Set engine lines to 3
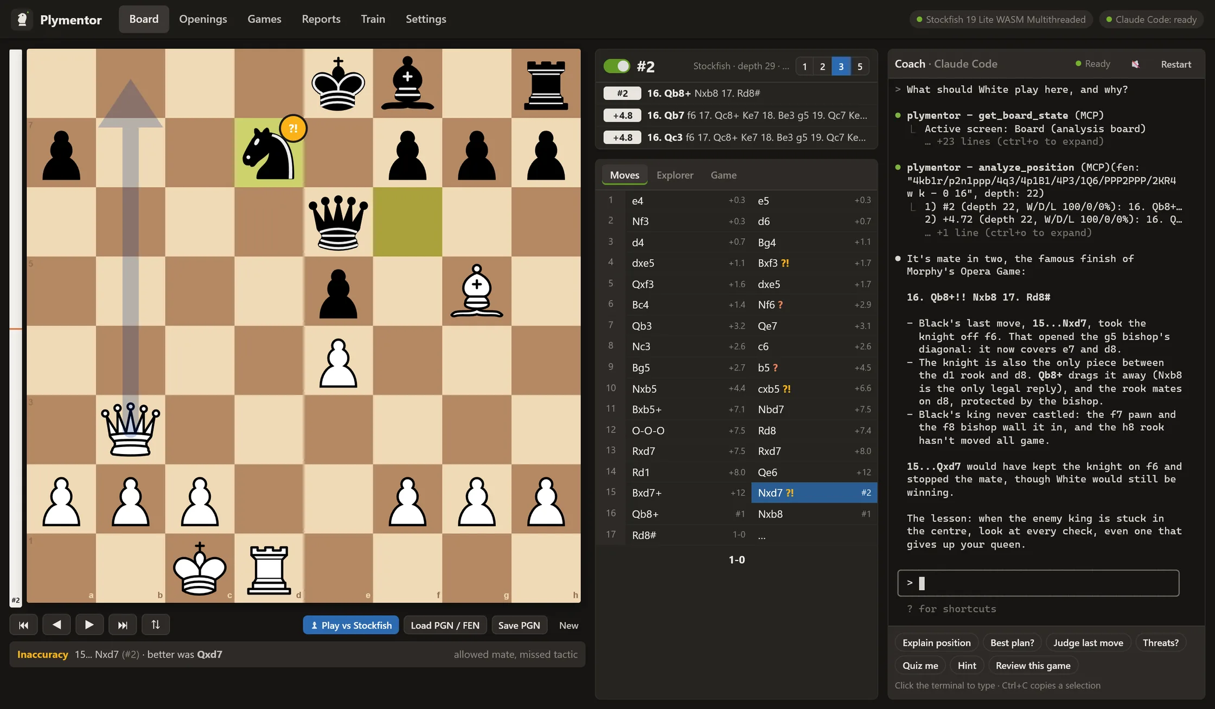 [x=841, y=67]
